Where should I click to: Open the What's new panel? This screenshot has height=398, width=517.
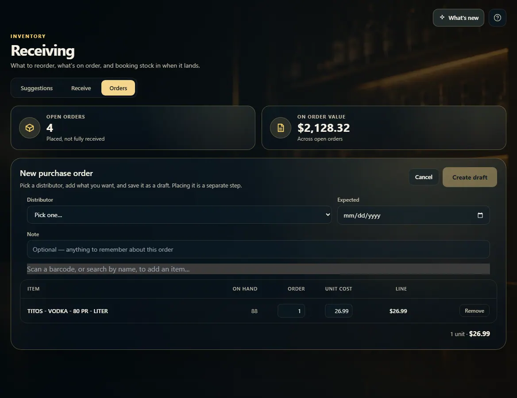458,18
